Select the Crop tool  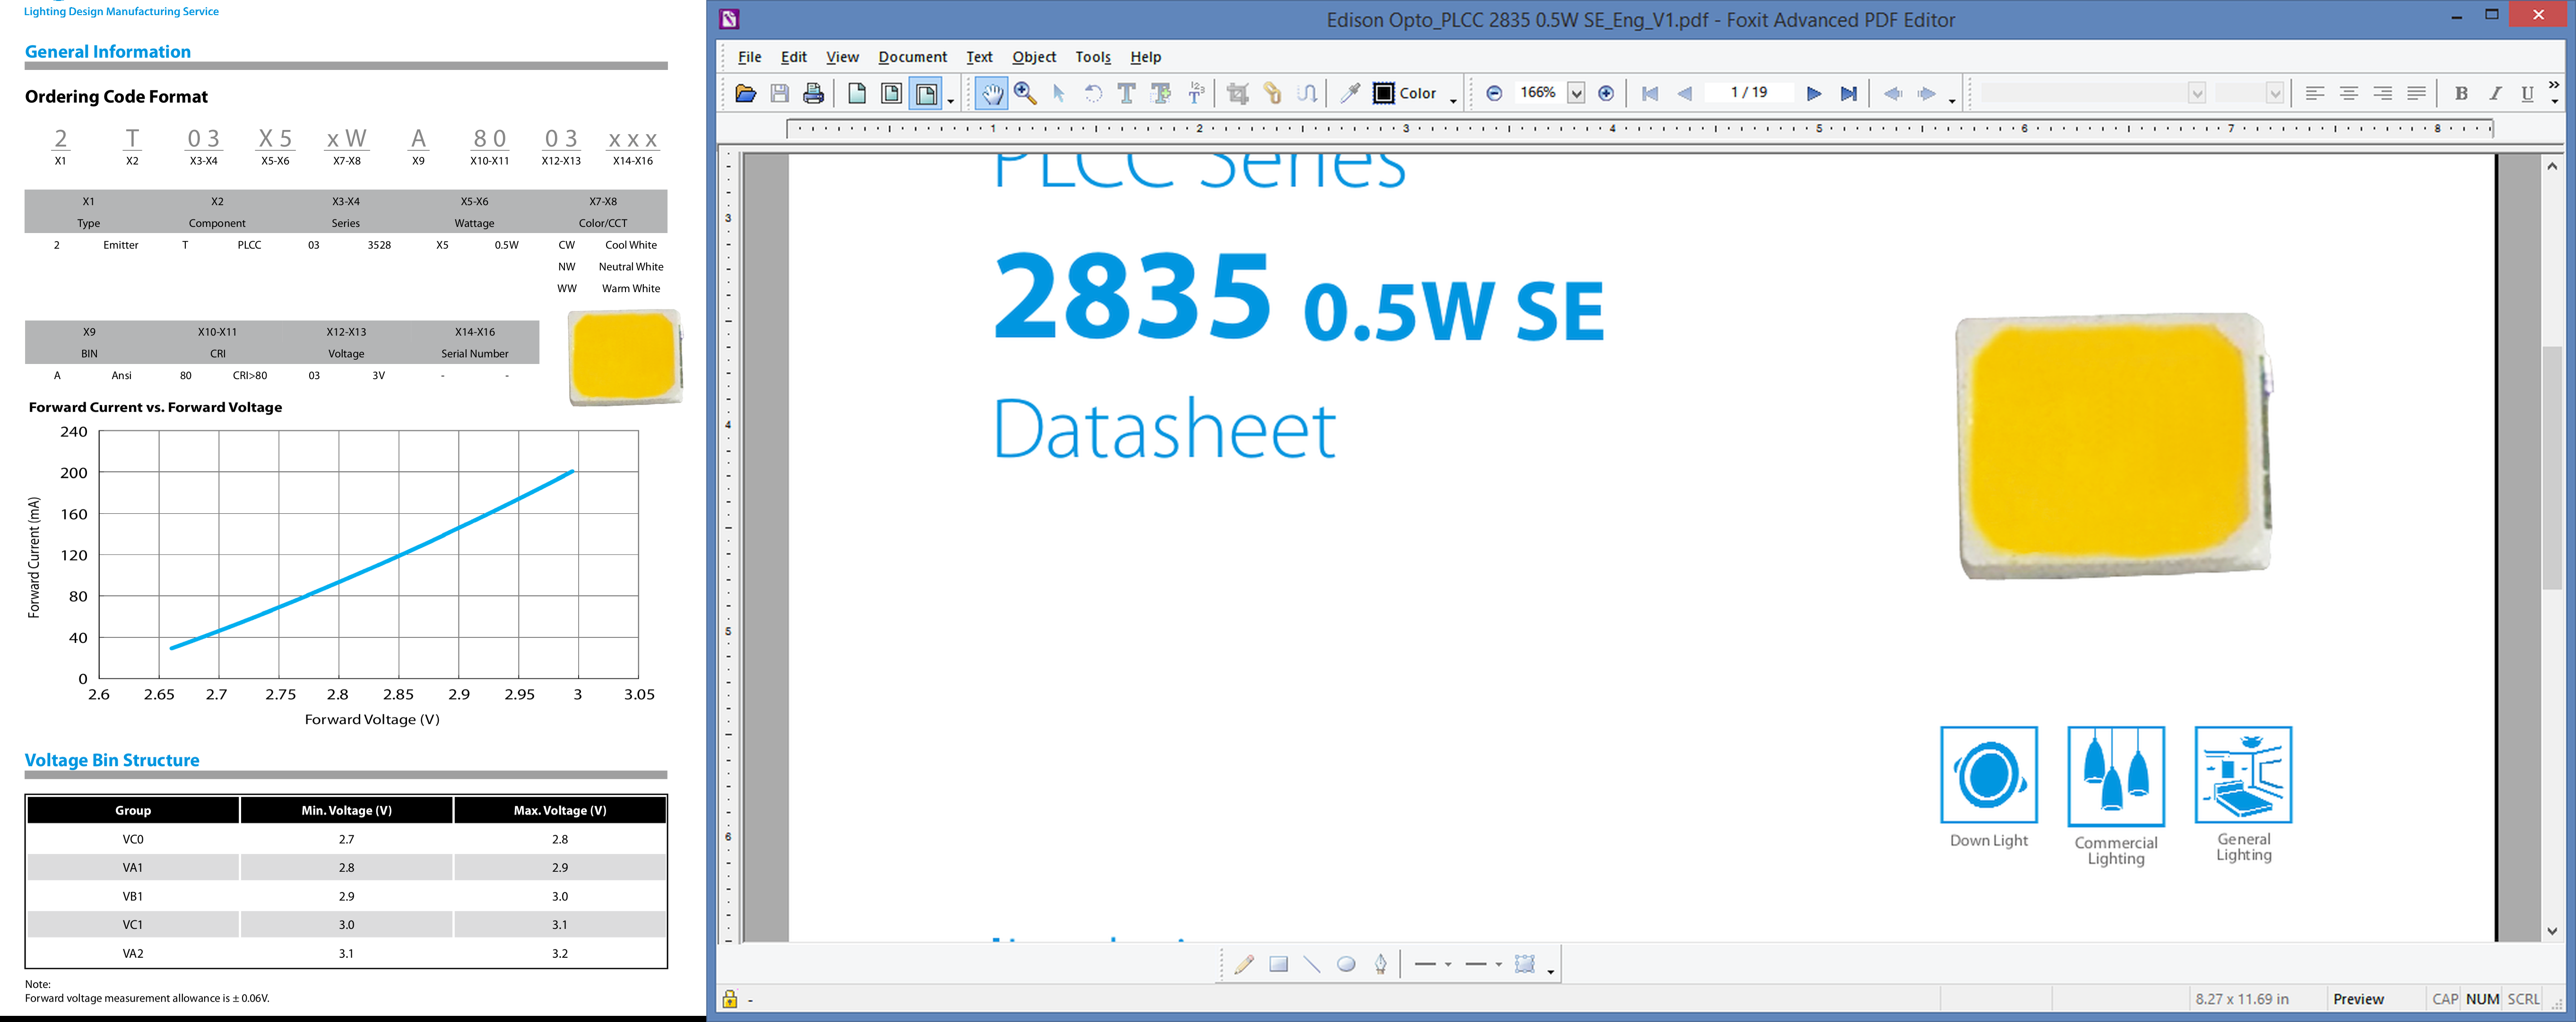[1238, 93]
